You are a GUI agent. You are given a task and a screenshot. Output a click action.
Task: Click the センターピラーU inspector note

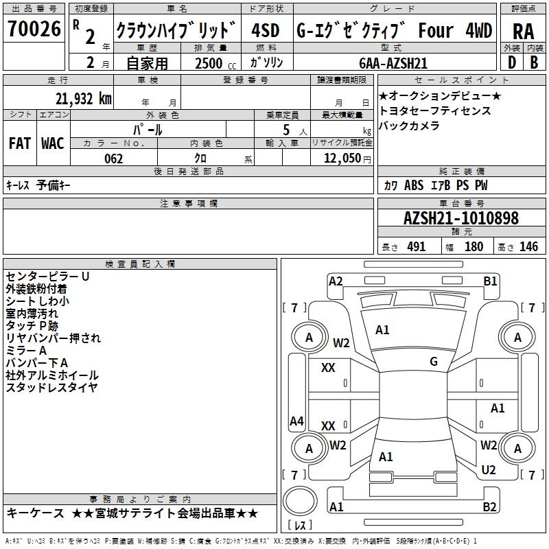point(47,276)
